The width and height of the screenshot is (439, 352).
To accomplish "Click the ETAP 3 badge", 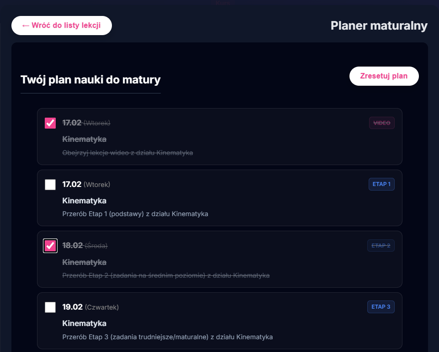I will tap(381, 307).
